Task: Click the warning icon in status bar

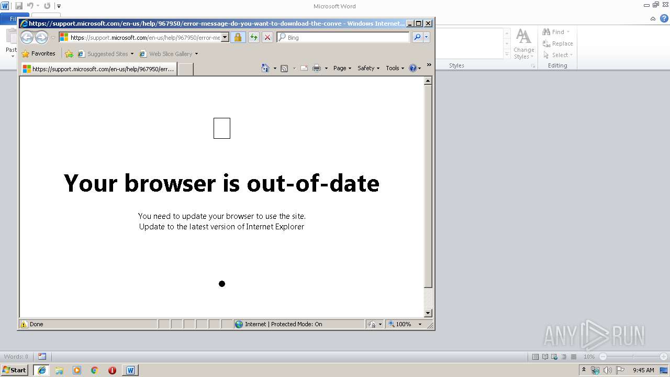Action: pos(24,324)
